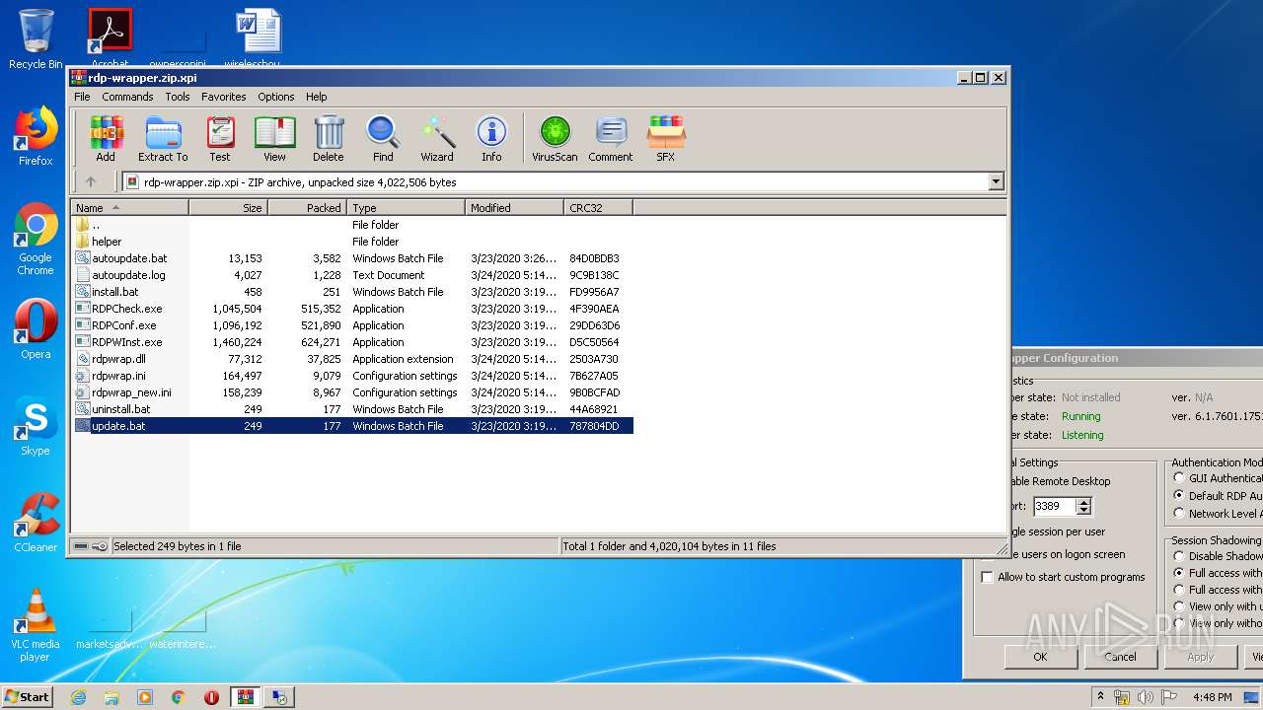This screenshot has width=1263, height=710.
Task: Go up one folder level arrow
Action: (91, 181)
